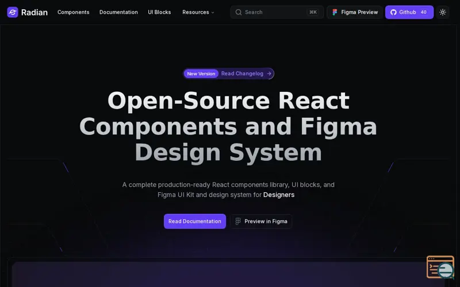Click the Preview in Figma button
Image resolution: width=460 pixels, height=287 pixels.
click(261, 222)
